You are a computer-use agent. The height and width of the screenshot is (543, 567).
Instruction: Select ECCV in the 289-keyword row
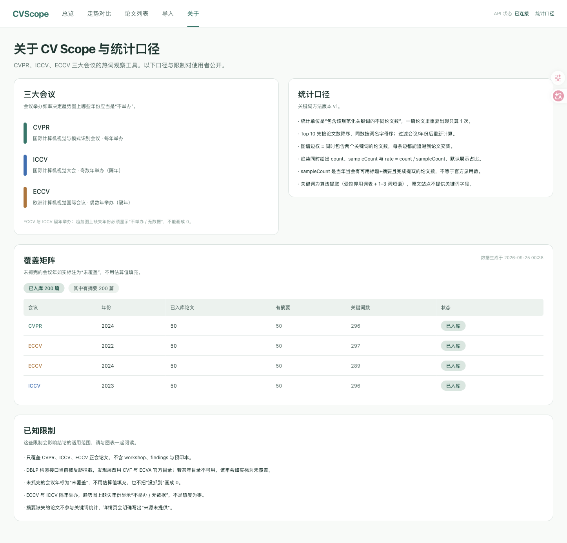point(35,366)
